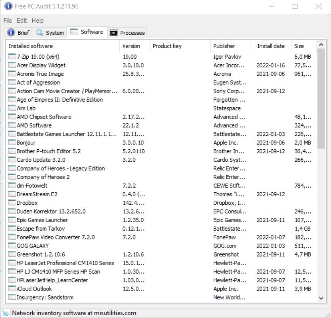The height and width of the screenshot is (318, 331).
Task: Click the Free PC Audit title bar icon
Action: [x=8, y=6]
